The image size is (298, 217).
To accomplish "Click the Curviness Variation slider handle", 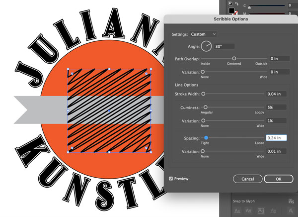I will (x=203, y=120).
